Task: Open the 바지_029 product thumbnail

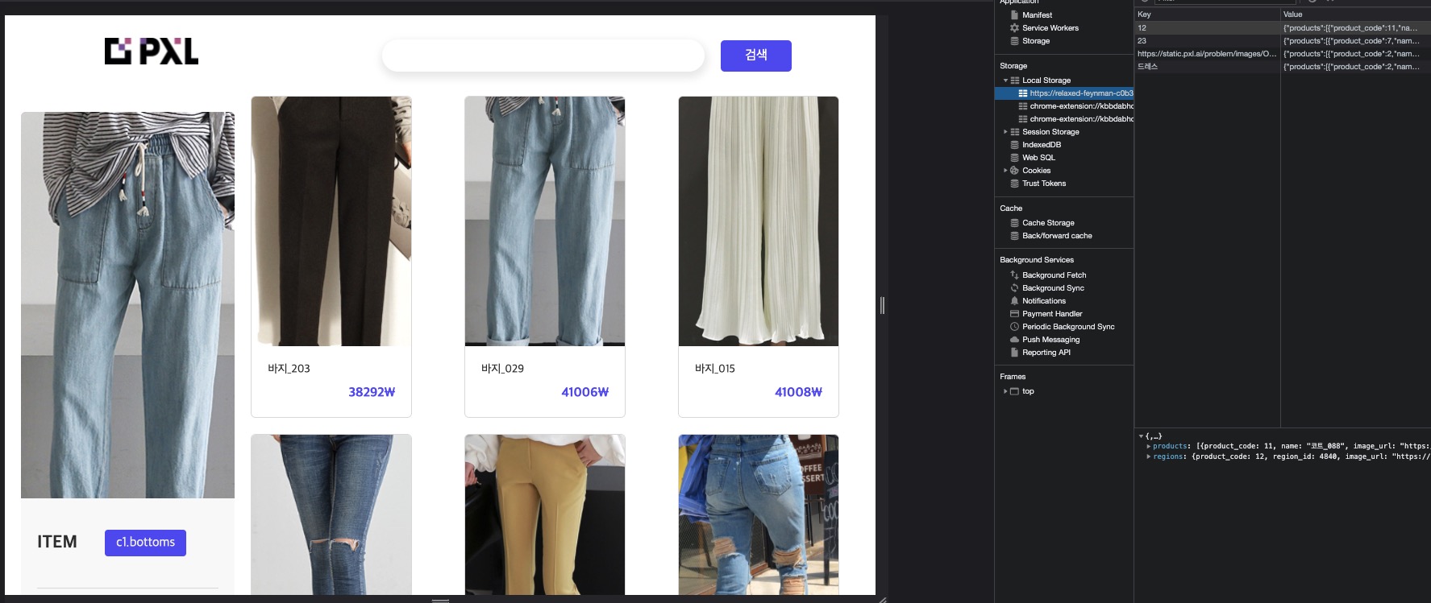Action: pos(545,221)
